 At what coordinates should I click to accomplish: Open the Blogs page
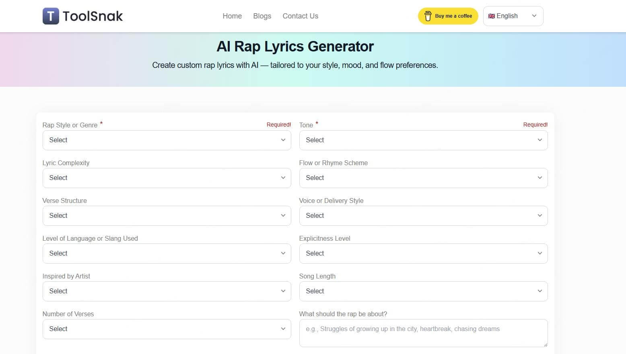click(262, 16)
